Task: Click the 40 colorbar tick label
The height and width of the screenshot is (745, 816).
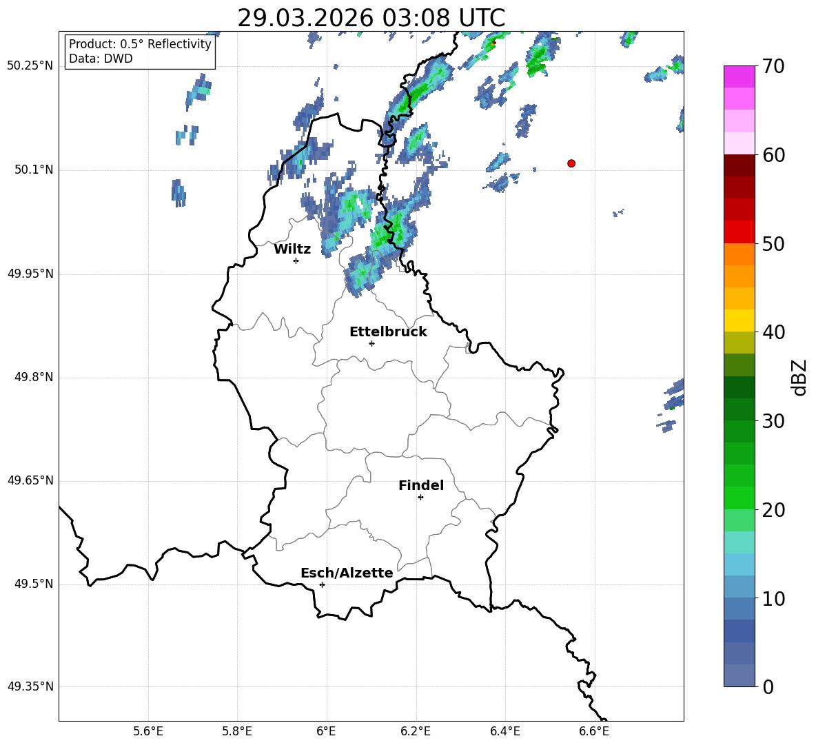Action: (x=773, y=332)
